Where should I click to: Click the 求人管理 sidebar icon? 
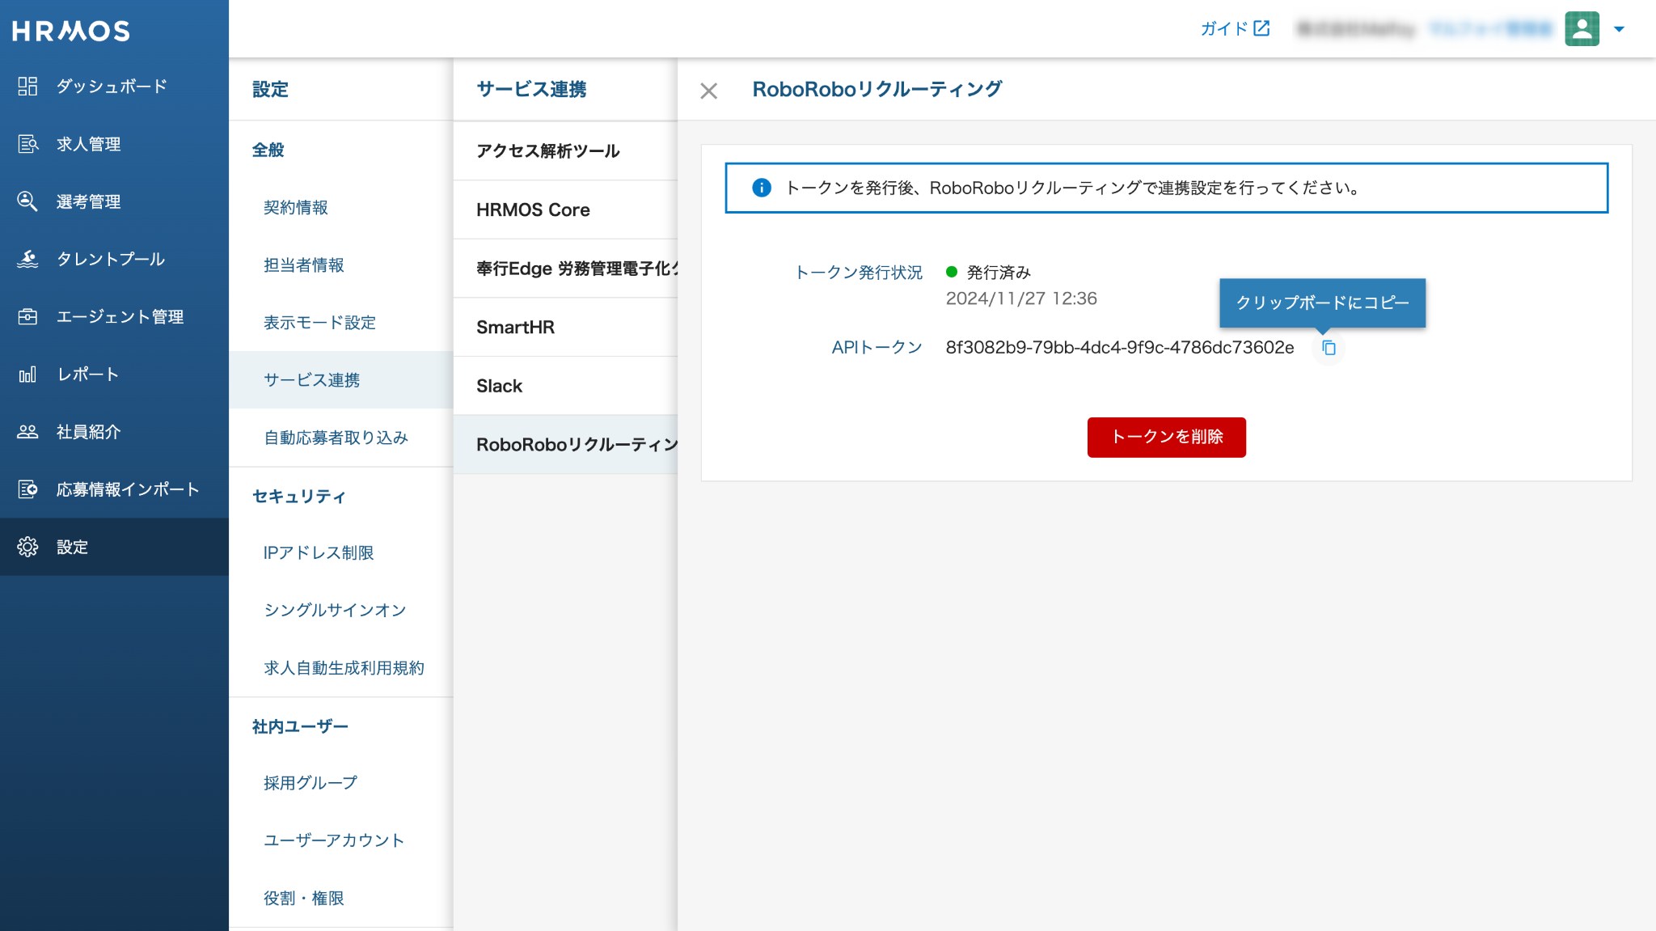[27, 144]
